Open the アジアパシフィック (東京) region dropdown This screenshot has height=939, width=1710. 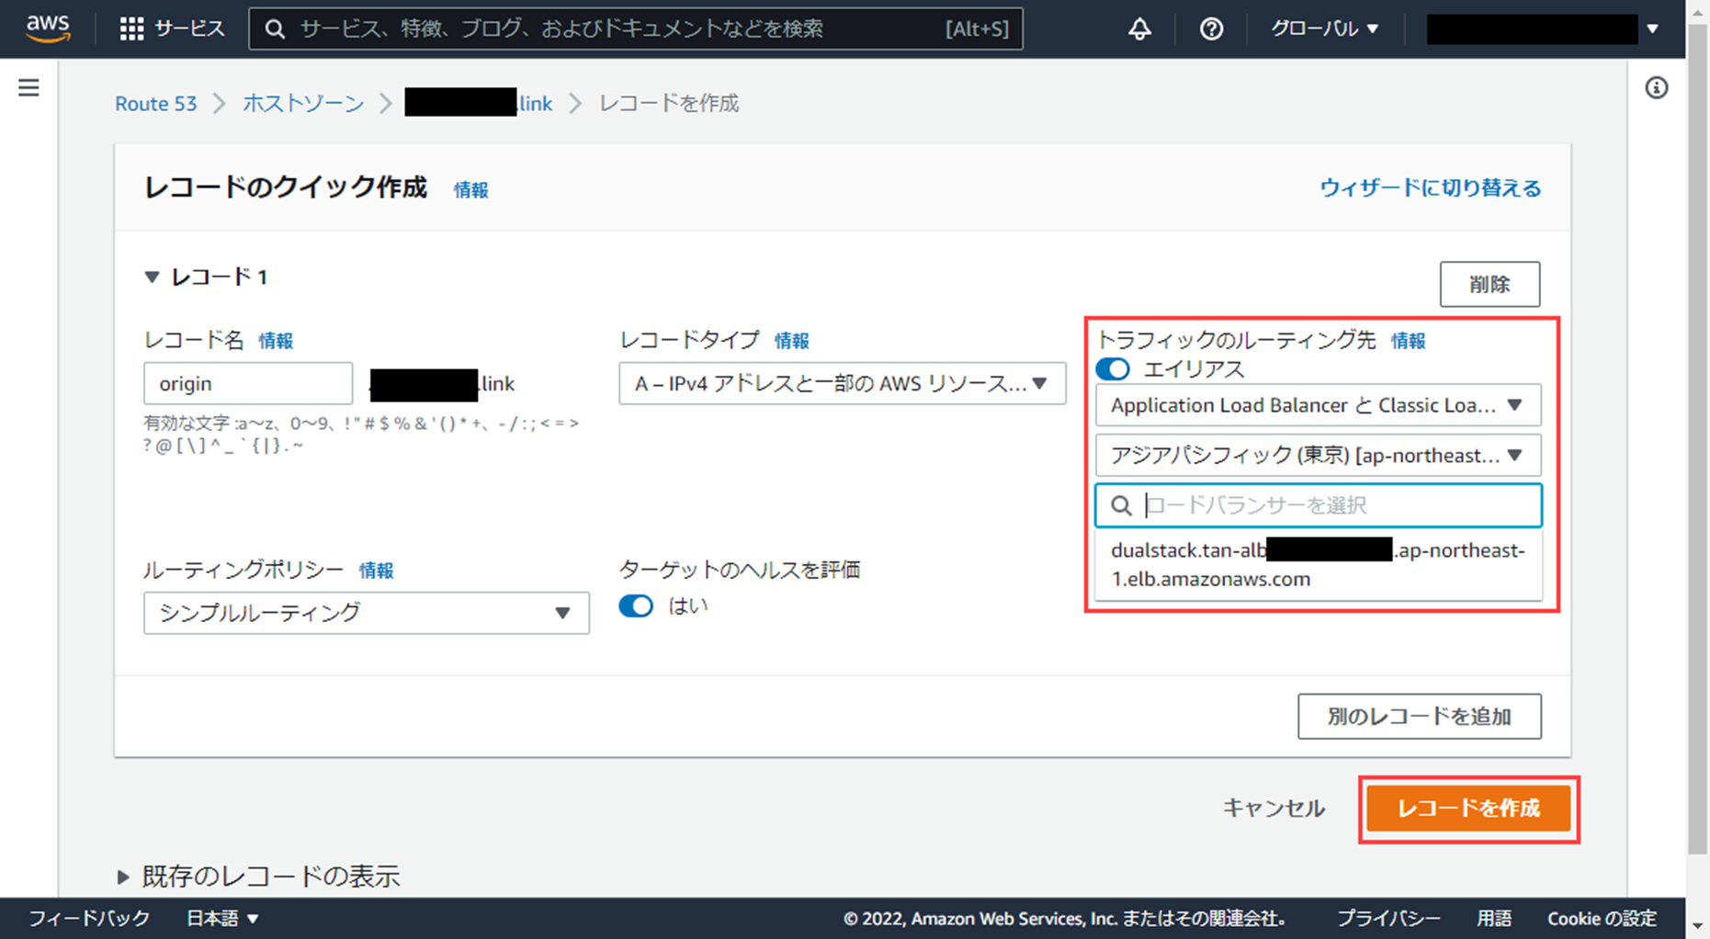pos(1318,456)
